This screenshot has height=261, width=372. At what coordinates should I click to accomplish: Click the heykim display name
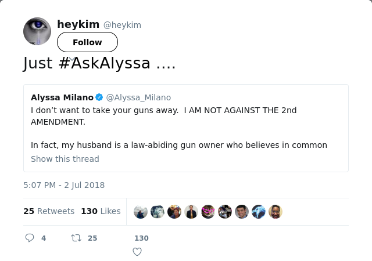click(78, 24)
